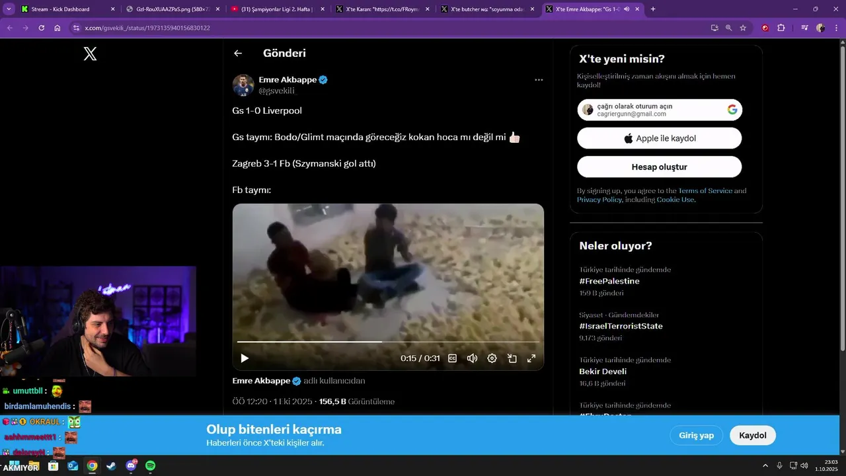
Task: Click the browser home button
Action: point(58,28)
